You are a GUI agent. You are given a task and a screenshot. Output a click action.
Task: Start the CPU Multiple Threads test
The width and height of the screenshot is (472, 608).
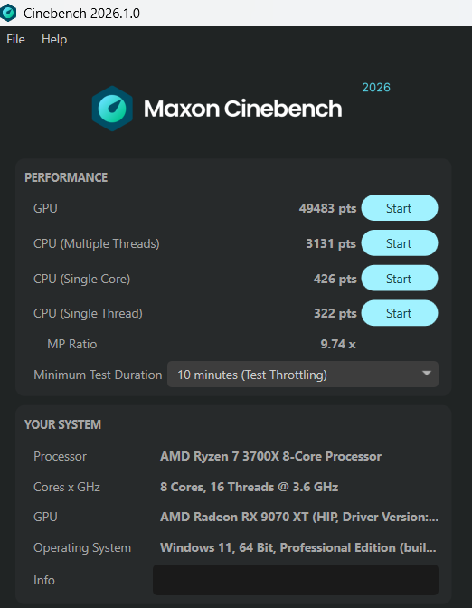(400, 243)
